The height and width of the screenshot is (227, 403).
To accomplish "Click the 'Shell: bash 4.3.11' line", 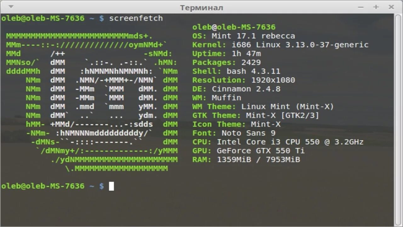I will [x=236, y=71].
